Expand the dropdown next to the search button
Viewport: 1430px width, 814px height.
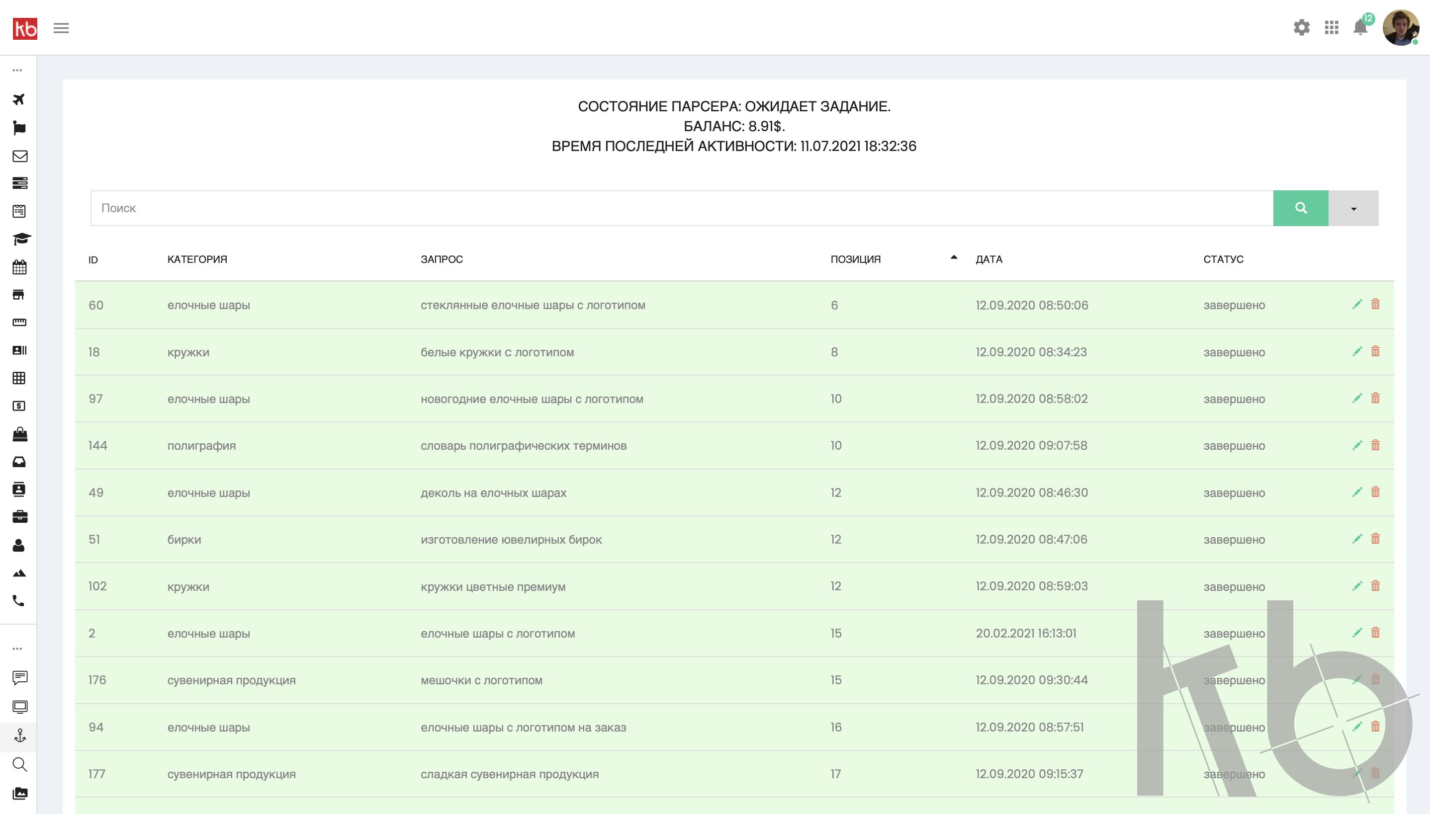pyautogui.click(x=1353, y=209)
